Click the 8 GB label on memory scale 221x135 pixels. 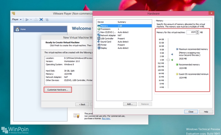pyautogui.click(x=162, y=49)
